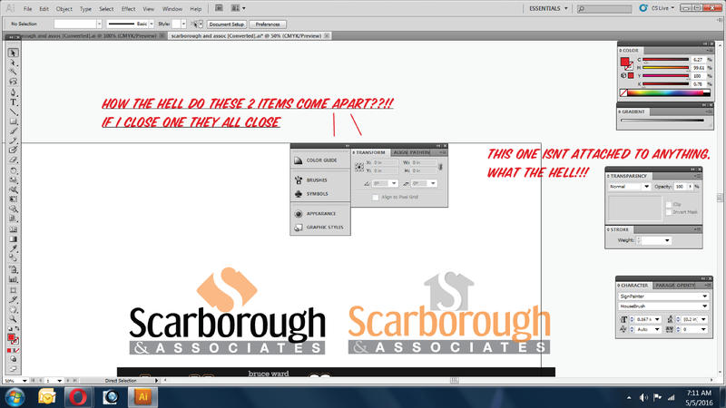Viewport: 726px width, 408px height.
Task: Click the horizontal scrollbar thumb
Action: pyautogui.click(x=455, y=380)
